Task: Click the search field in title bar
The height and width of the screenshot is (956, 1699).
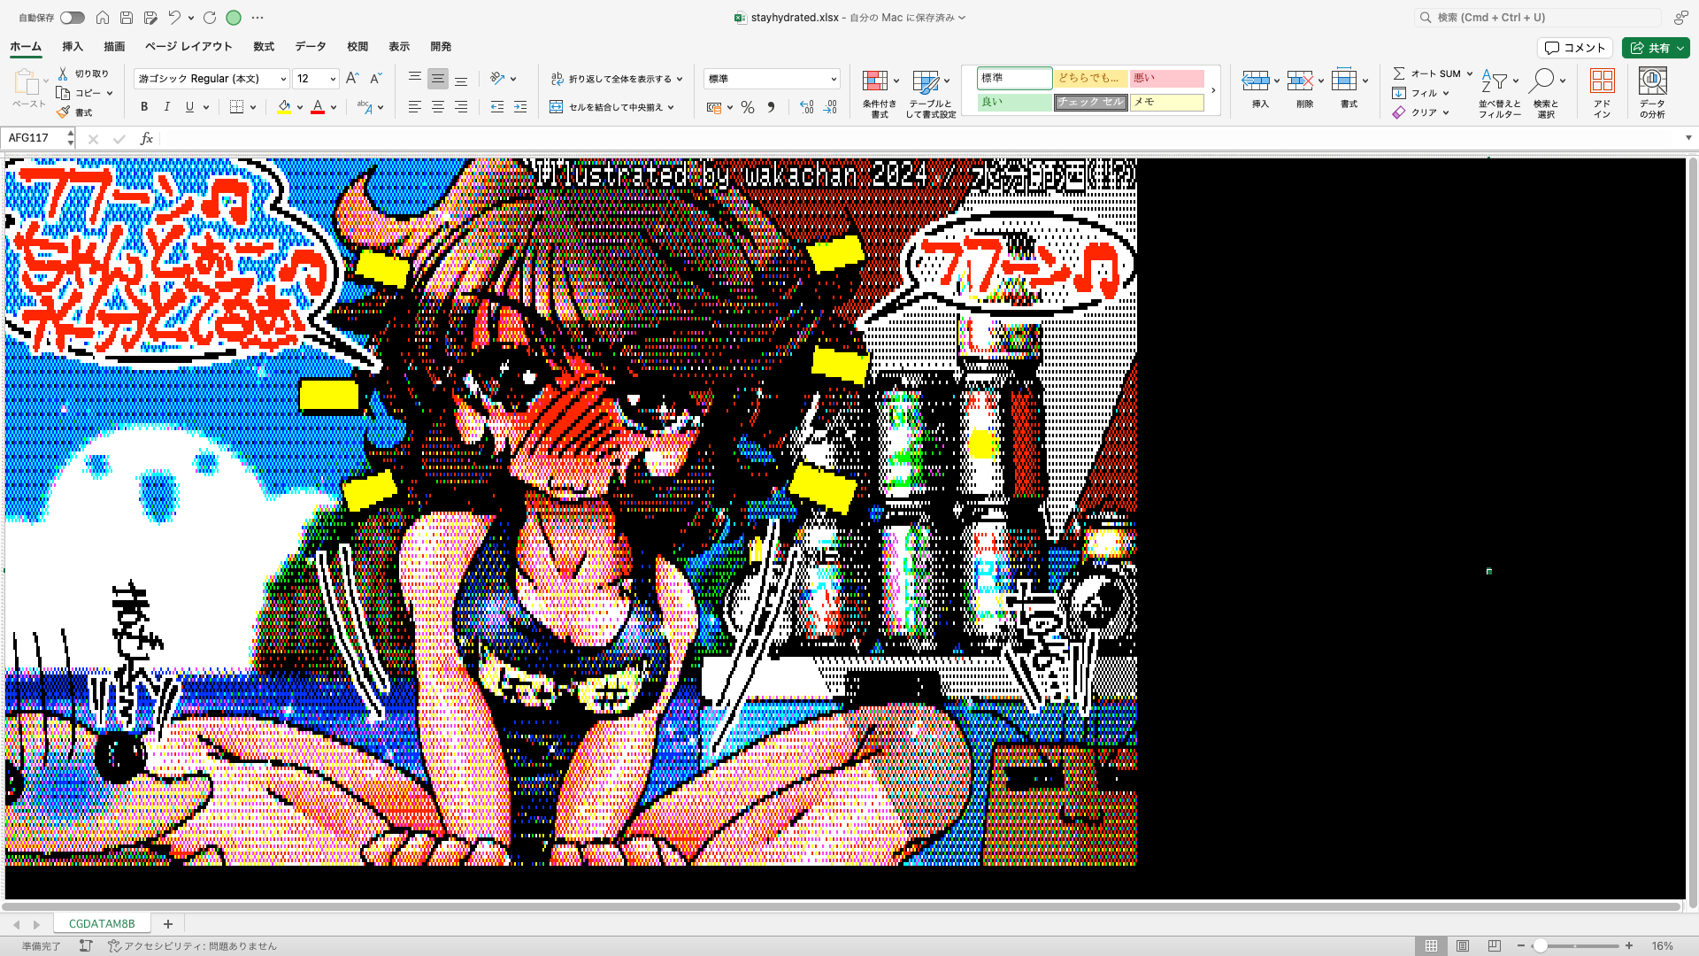Action: [1537, 18]
